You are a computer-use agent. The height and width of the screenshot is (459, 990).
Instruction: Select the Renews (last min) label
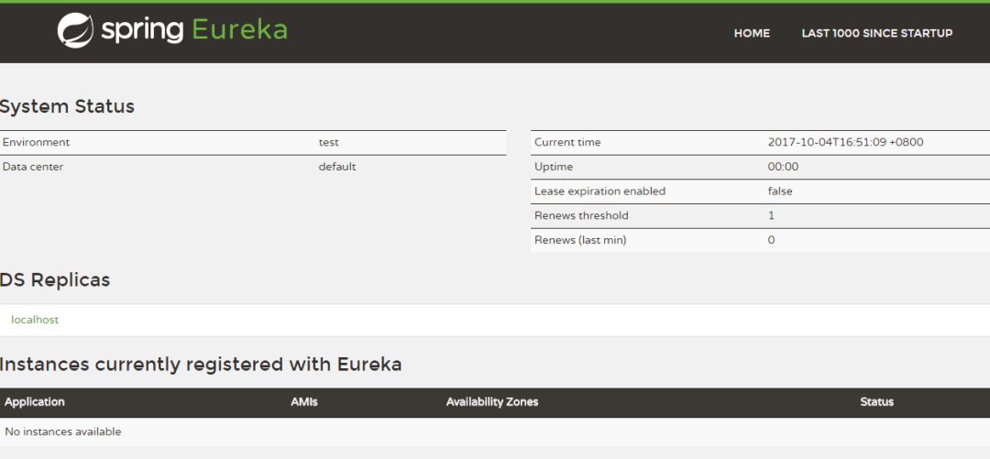pos(580,240)
